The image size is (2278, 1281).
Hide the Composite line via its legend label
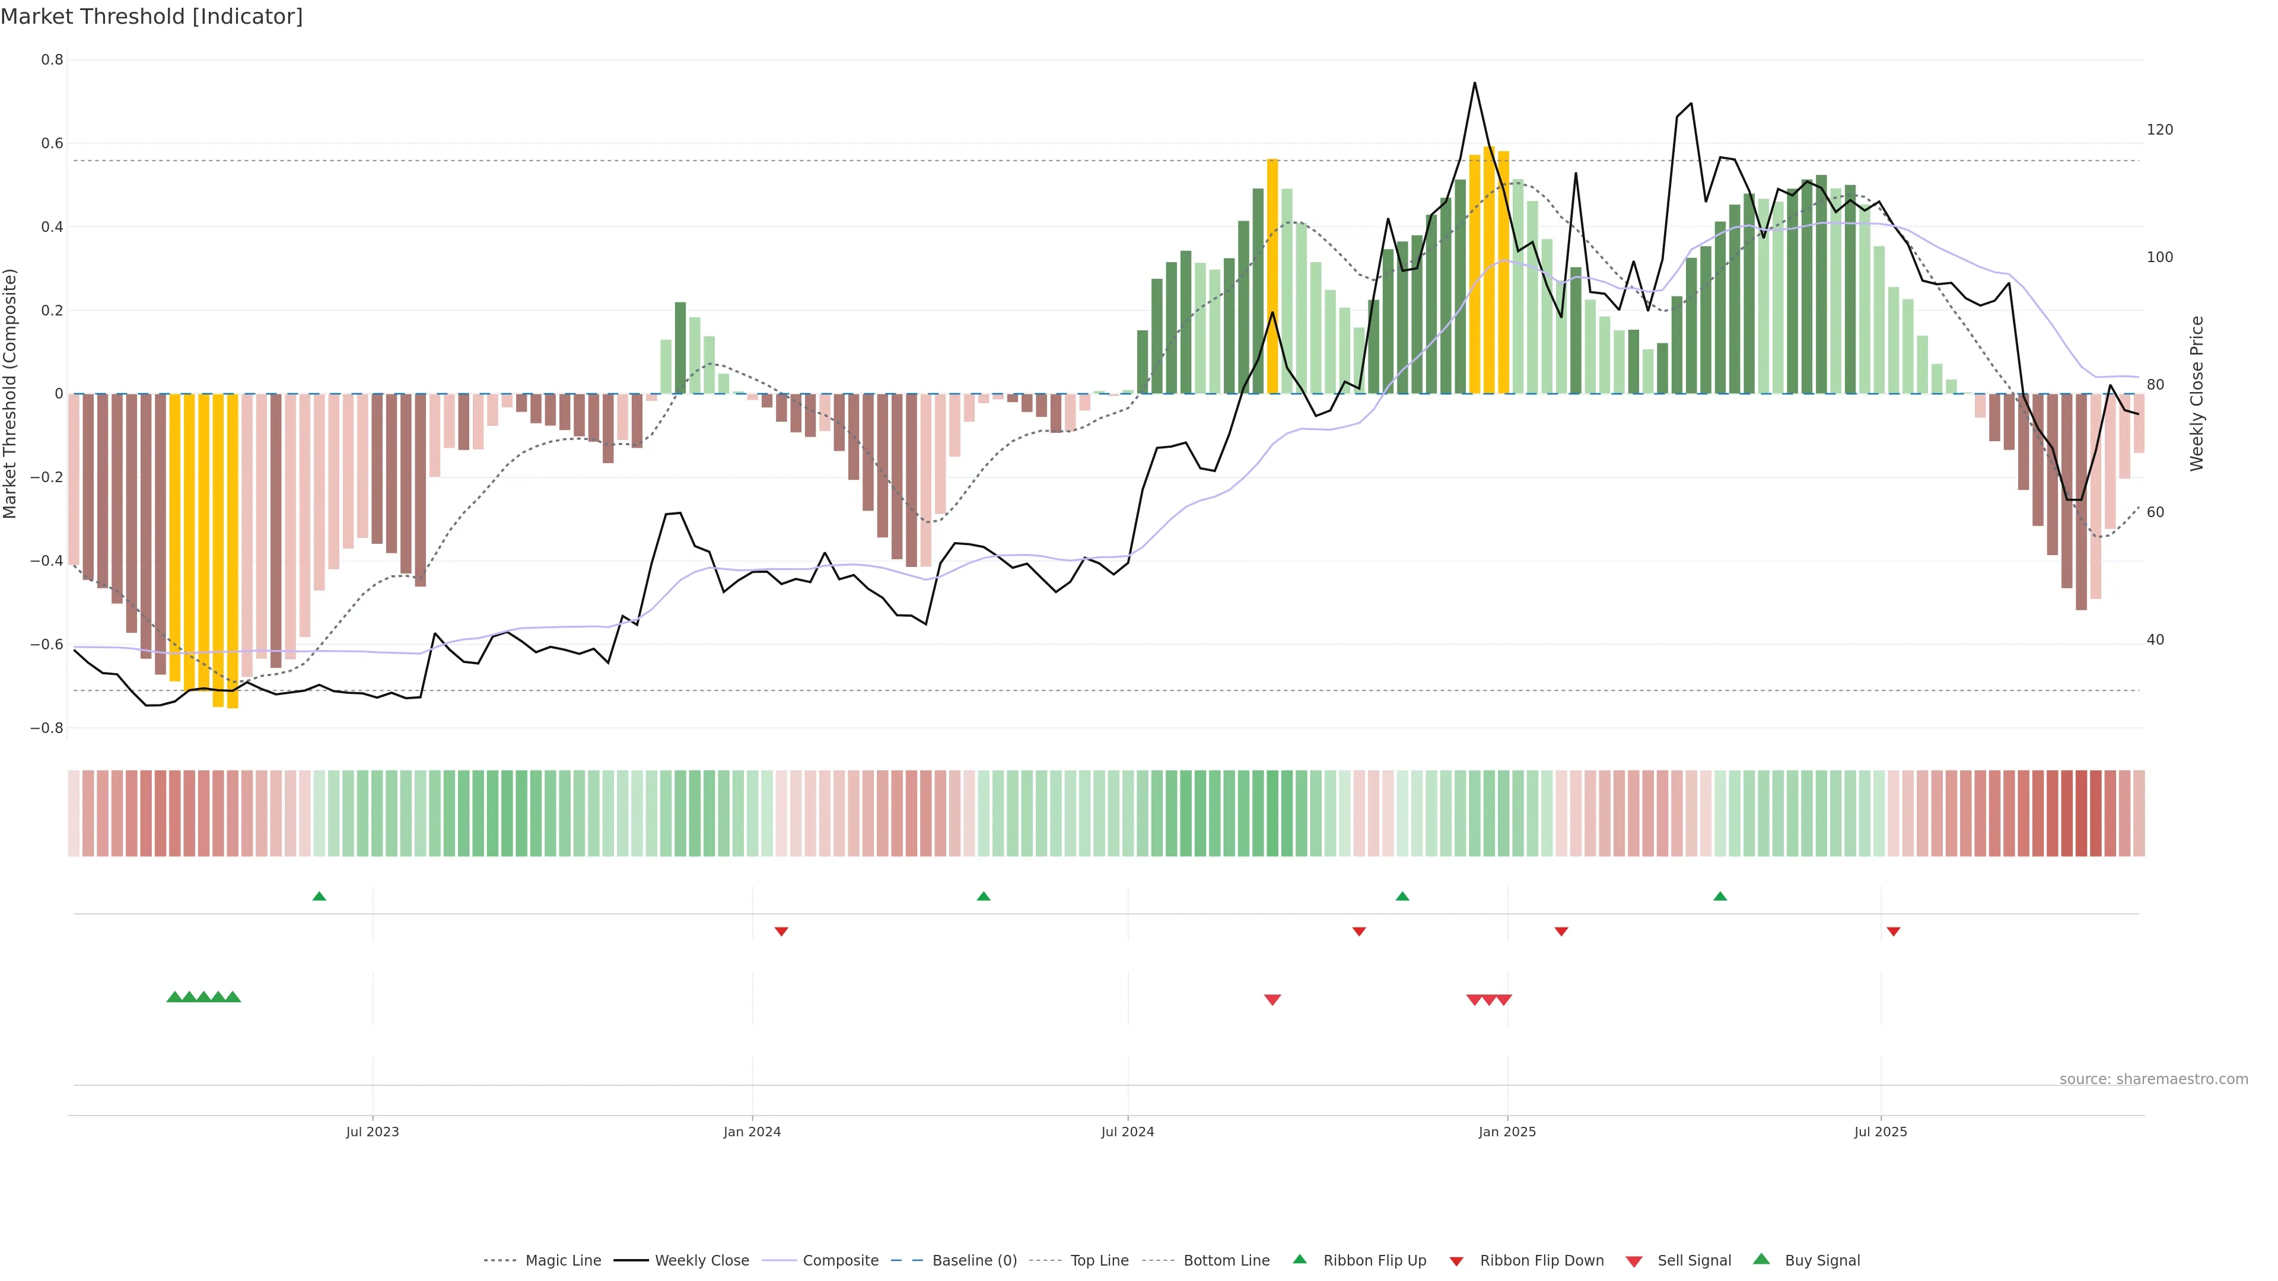click(x=840, y=1261)
